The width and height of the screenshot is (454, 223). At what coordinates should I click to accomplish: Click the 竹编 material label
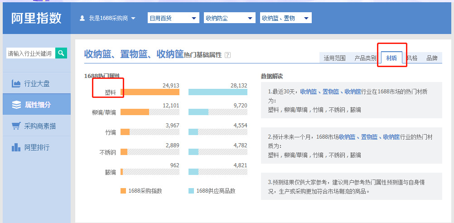coord(110,132)
